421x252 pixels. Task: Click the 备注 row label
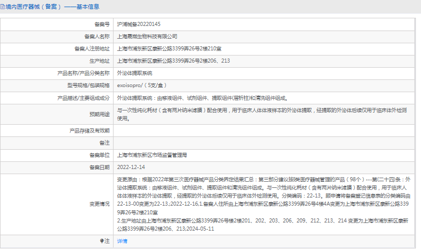click(105, 143)
